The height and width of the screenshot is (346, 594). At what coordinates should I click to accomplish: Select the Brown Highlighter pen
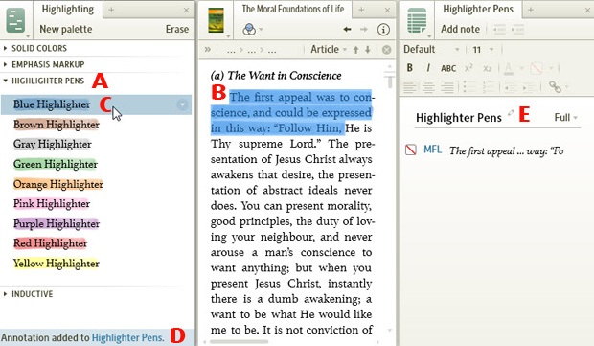click(x=57, y=125)
